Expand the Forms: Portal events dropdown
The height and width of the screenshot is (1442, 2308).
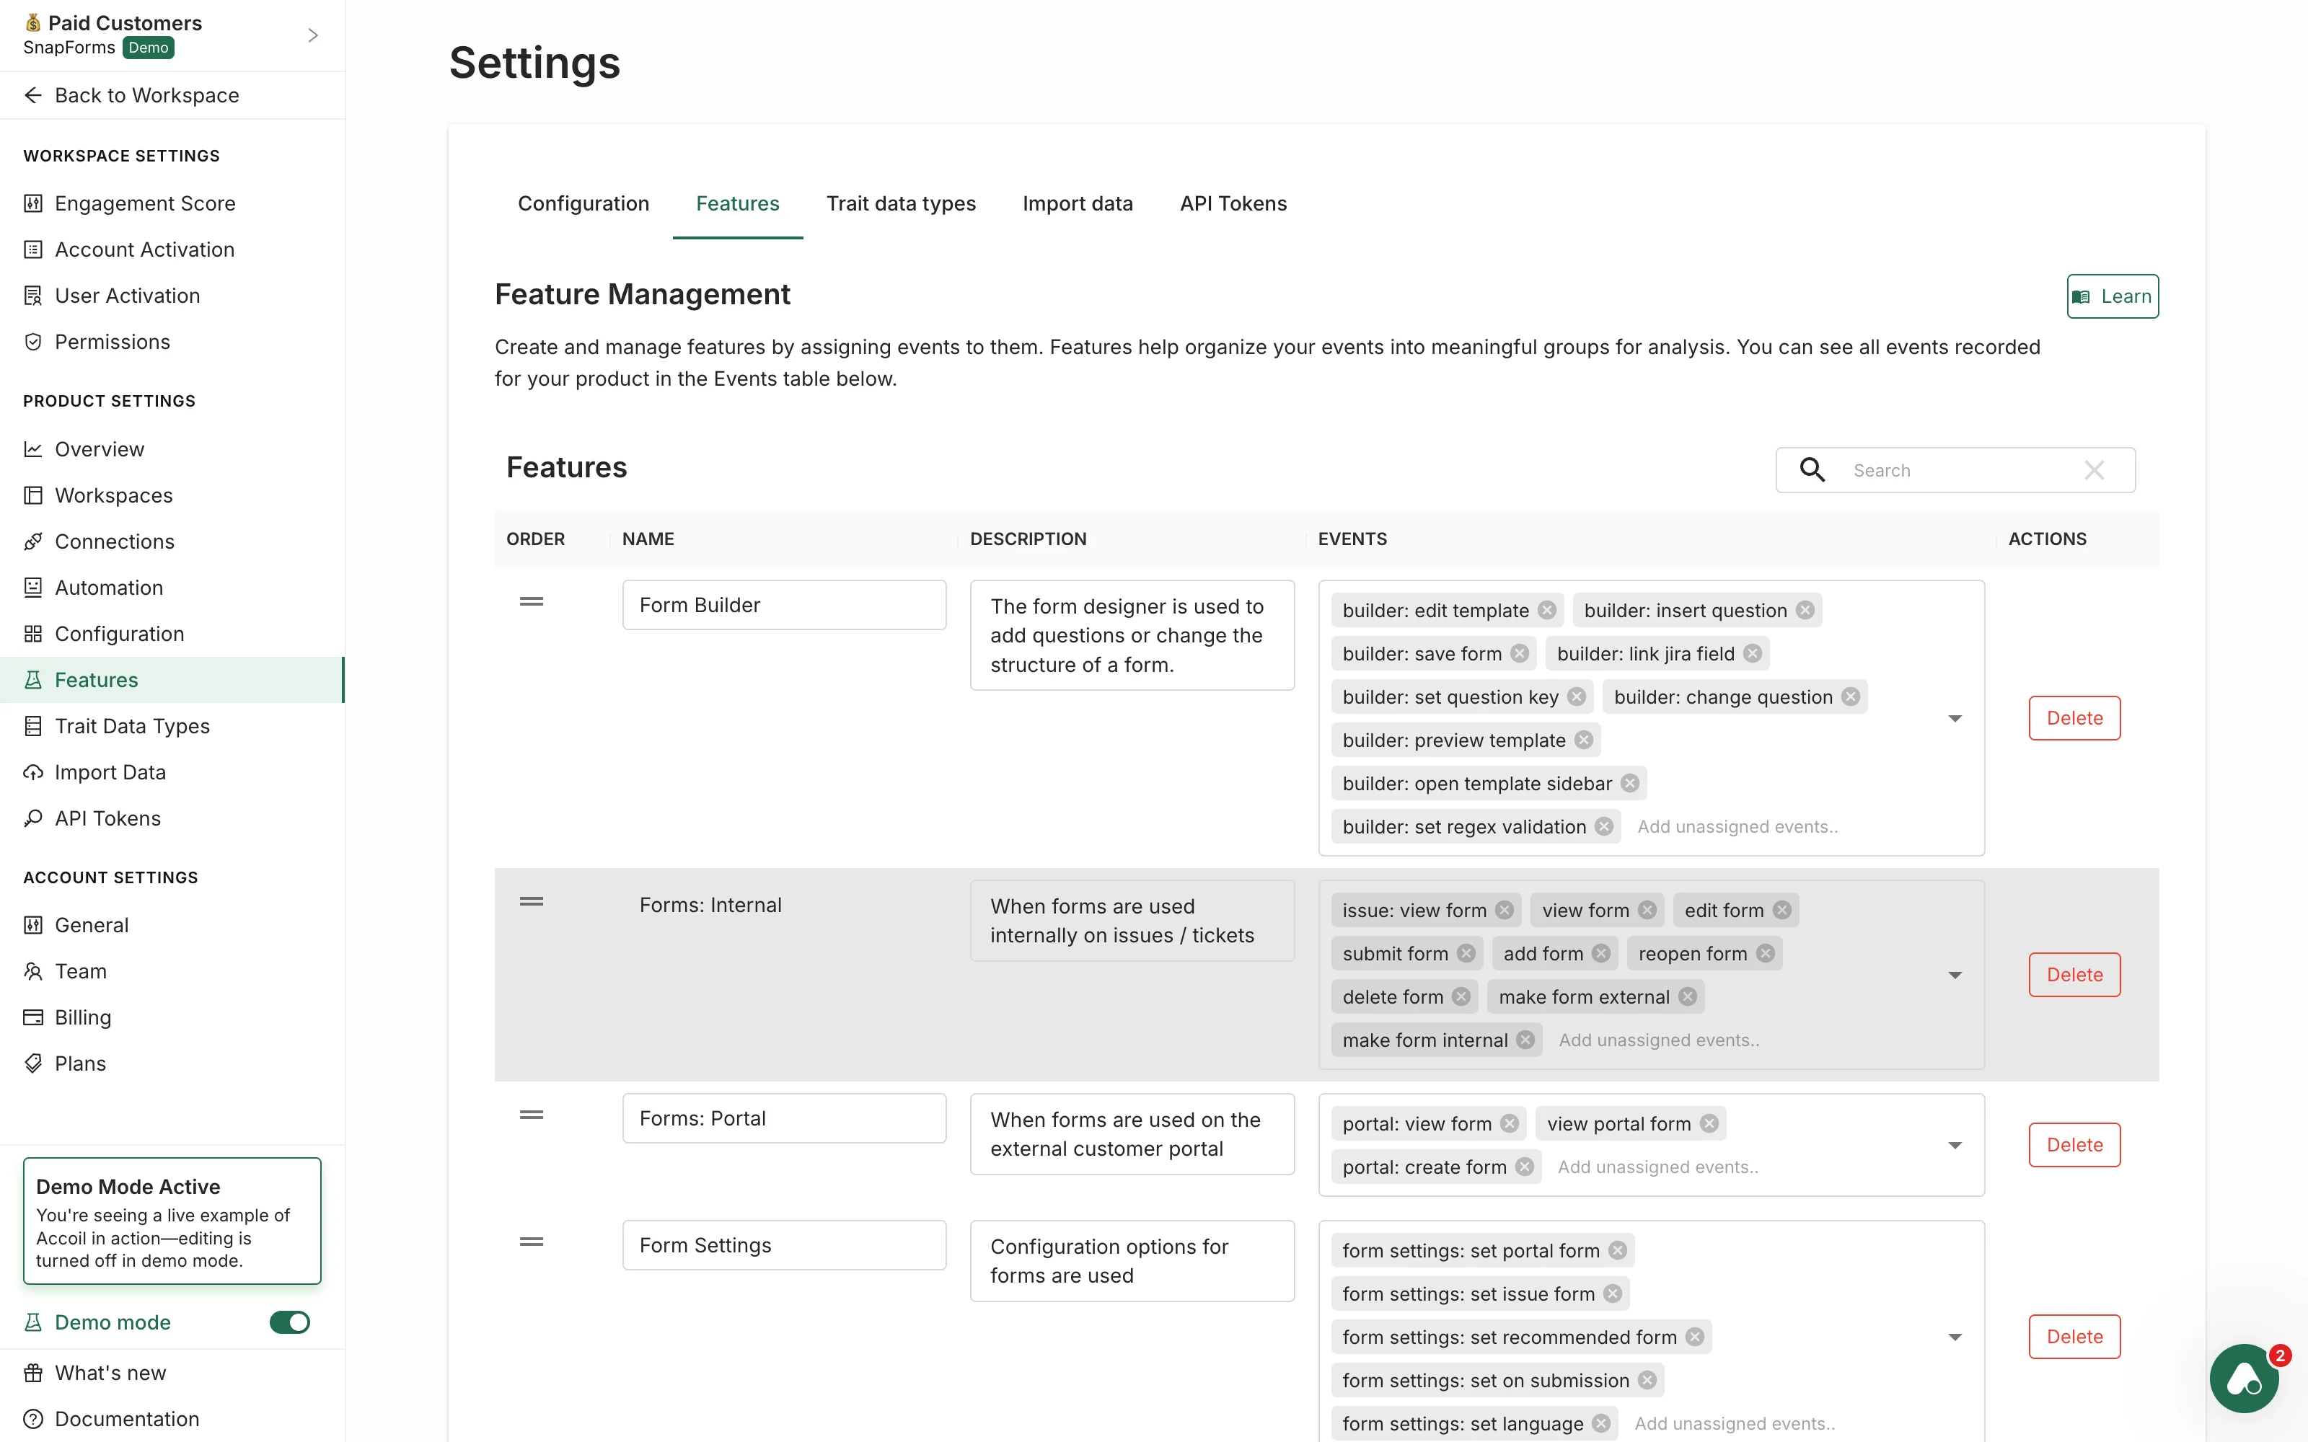[x=1956, y=1144]
